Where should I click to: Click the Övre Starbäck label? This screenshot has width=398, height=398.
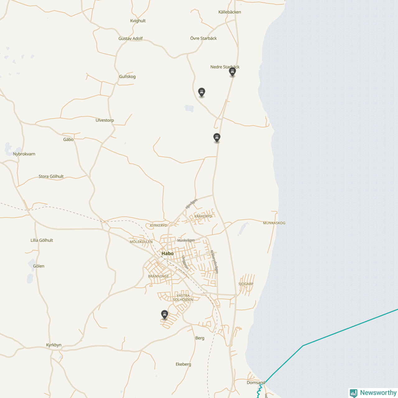[x=203, y=38]
